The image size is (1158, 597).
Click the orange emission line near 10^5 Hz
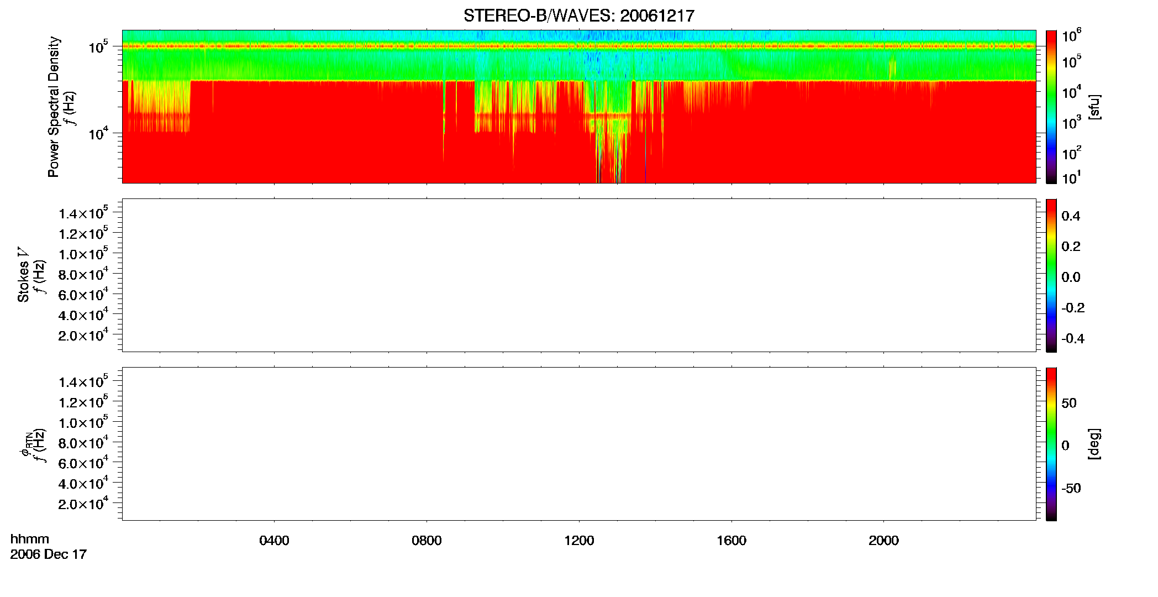pyautogui.click(x=579, y=46)
